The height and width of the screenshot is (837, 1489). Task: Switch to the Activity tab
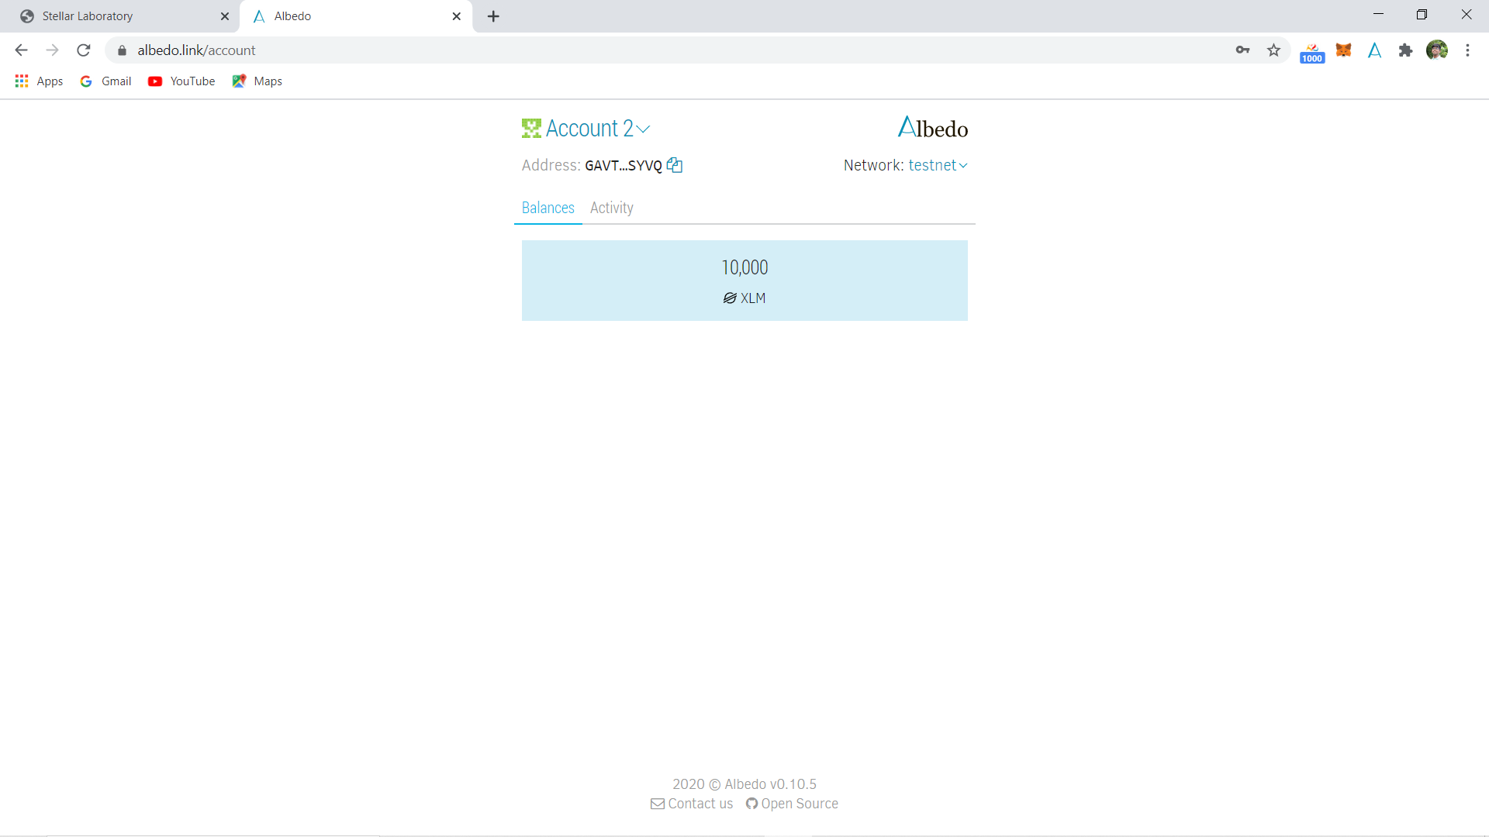(611, 208)
